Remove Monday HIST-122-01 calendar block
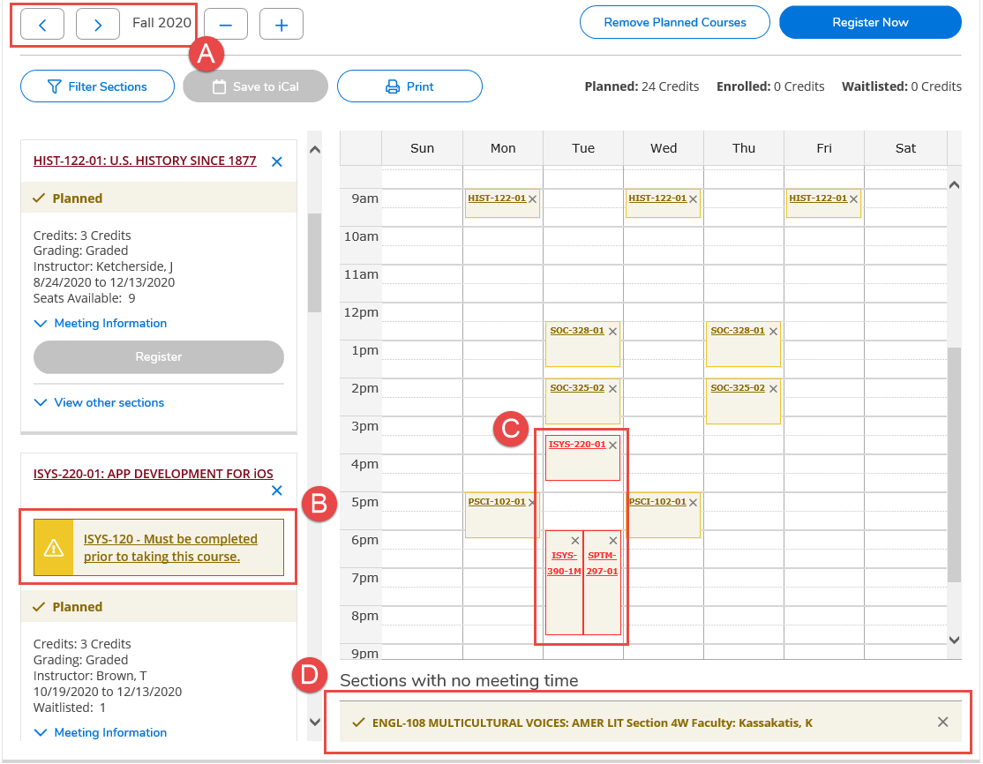Viewport: 983px width, 764px height. point(532,199)
